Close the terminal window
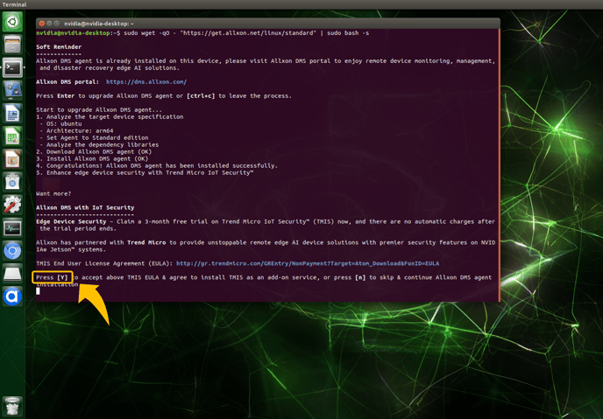 42,24
